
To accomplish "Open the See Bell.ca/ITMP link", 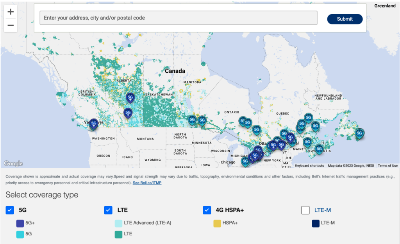I will [x=147, y=183].
